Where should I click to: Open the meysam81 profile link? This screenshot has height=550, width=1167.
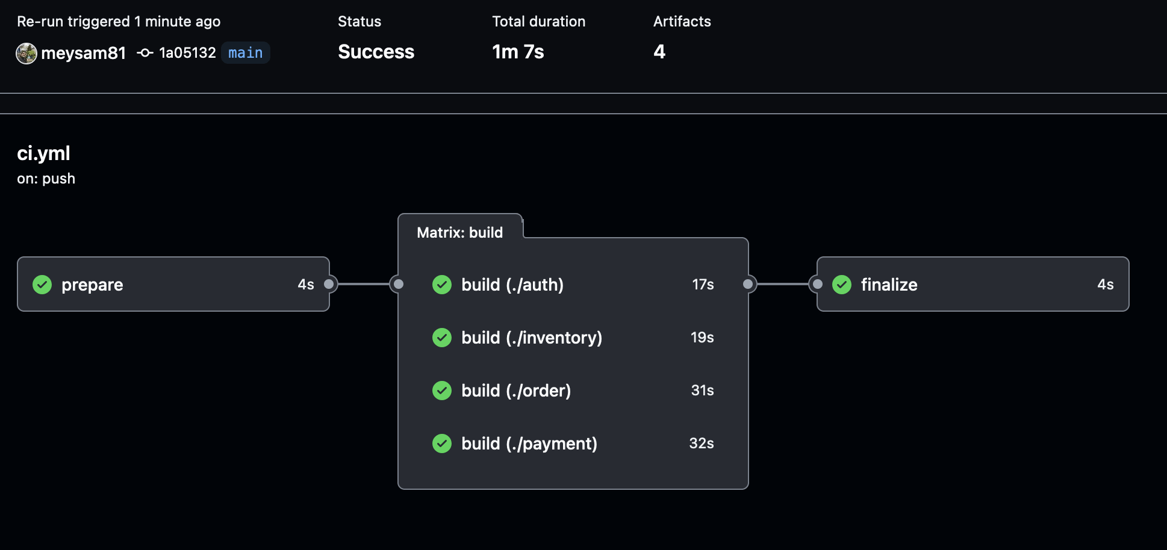(x=83, y=54)
